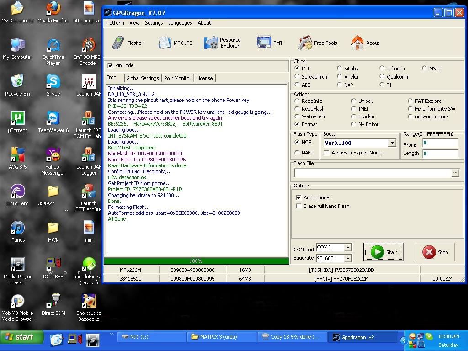Uncheck the PinFinder checkbox
This screenshot has height=351, width=468.
point(111,65)
